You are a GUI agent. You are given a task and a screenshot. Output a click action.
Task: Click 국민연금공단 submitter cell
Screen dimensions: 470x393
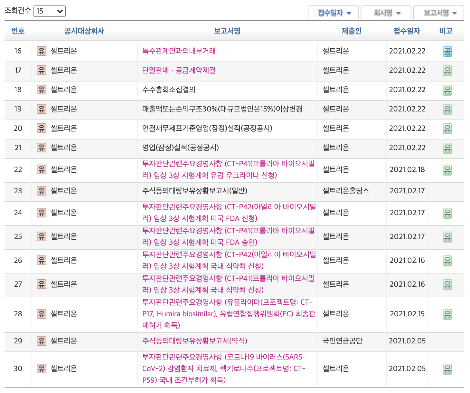343,341
